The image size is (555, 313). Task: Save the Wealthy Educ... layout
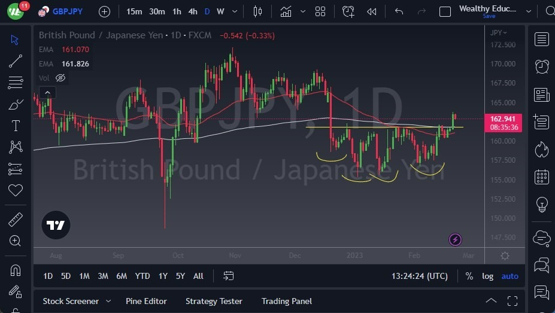coord(489,16)
